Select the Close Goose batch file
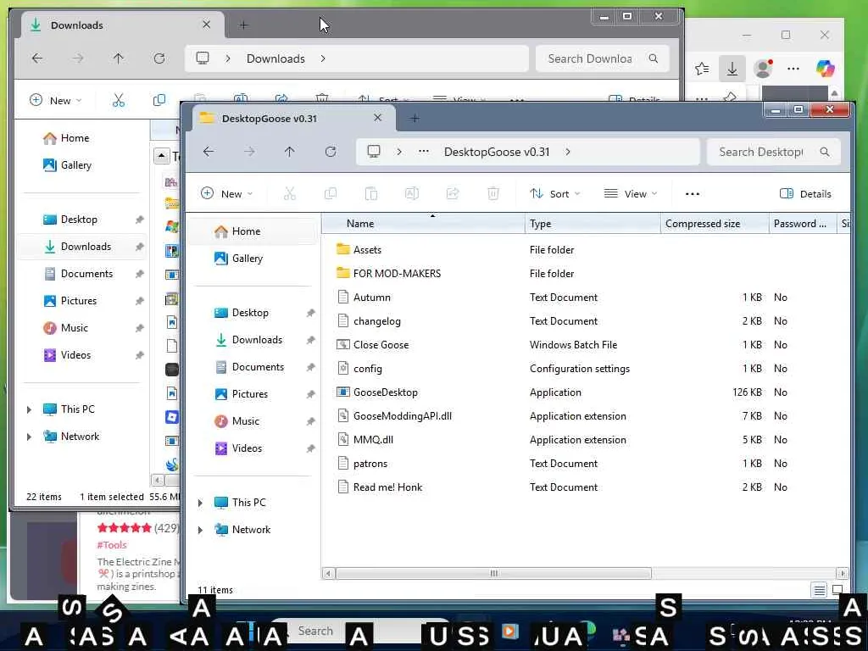 coord(373,345)
